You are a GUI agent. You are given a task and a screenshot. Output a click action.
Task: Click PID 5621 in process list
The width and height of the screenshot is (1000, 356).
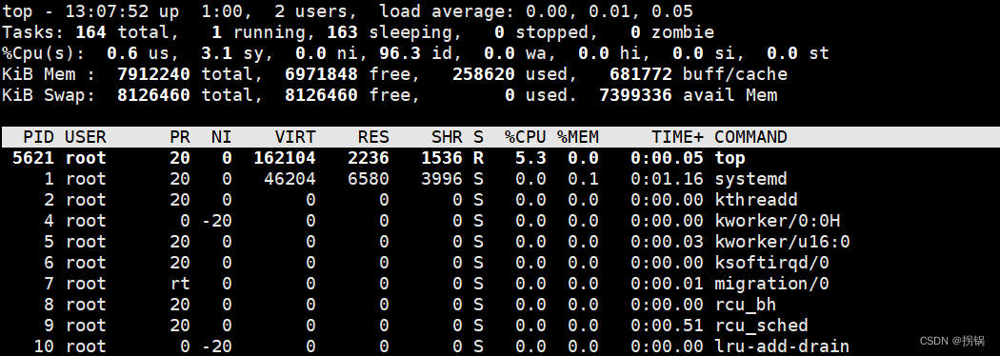point(33,158)
